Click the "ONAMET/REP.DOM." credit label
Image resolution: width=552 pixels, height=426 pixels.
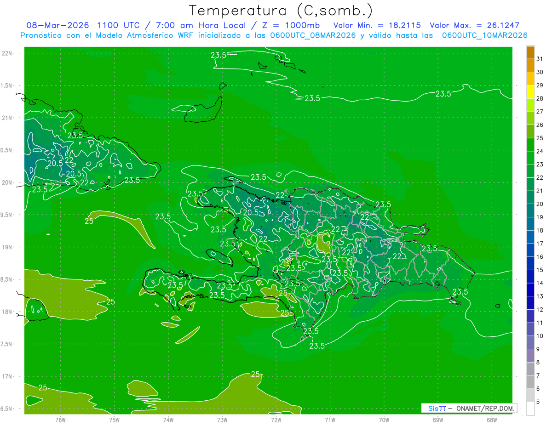coord(485,408)
